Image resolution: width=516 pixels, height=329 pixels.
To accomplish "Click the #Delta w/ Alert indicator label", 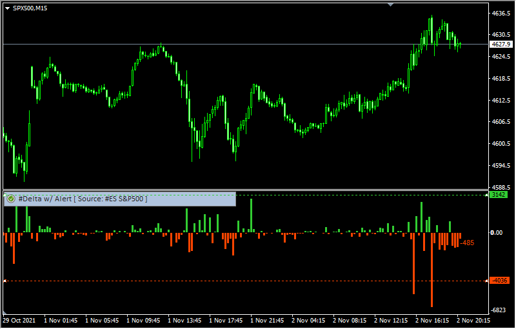I will coord(83,199).
